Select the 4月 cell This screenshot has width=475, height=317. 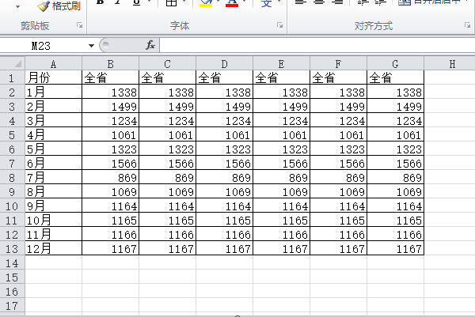53,134
